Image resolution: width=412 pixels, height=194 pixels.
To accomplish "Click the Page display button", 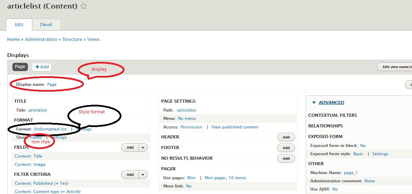I will click(x=20, y=67).
